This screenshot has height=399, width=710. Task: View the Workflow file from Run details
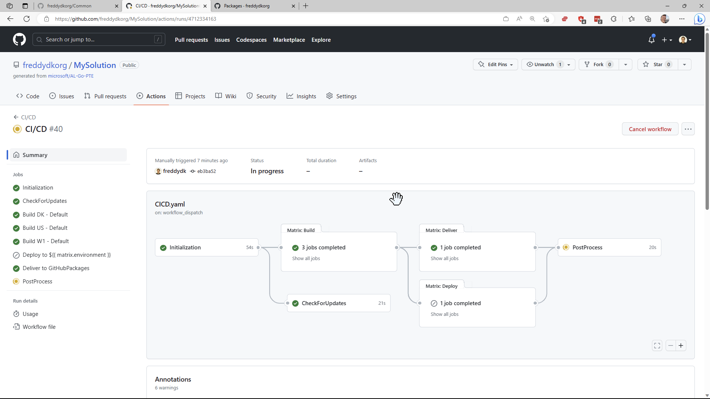coord(39,327)
